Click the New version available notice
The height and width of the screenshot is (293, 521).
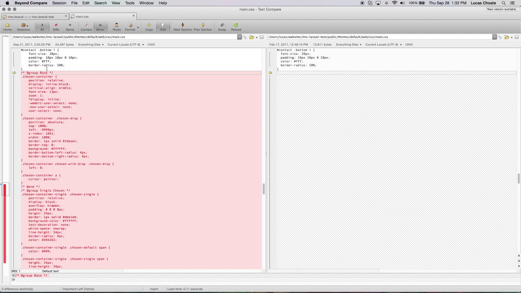[503, 9]
